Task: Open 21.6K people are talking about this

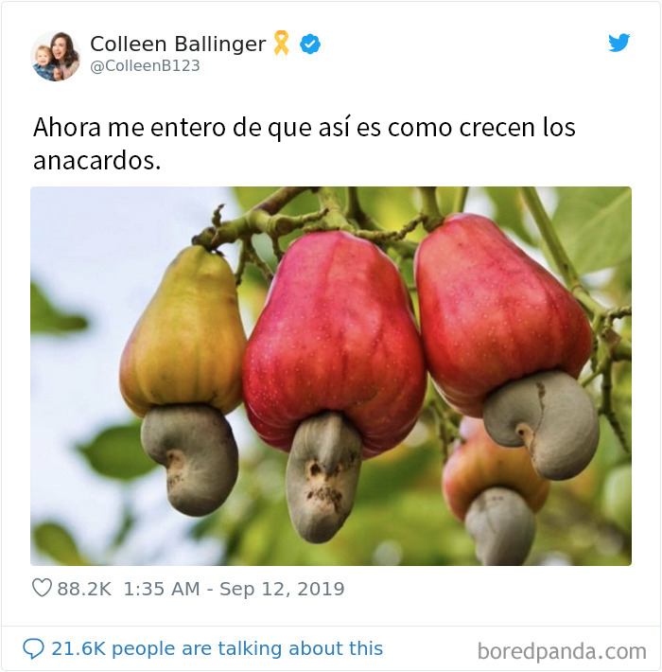Action: [218, 648]
